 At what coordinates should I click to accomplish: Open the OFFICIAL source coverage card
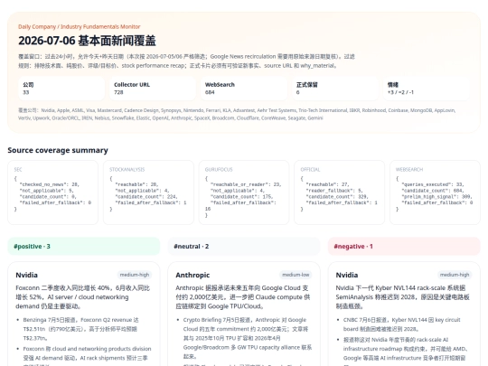[x=339, y=192]
